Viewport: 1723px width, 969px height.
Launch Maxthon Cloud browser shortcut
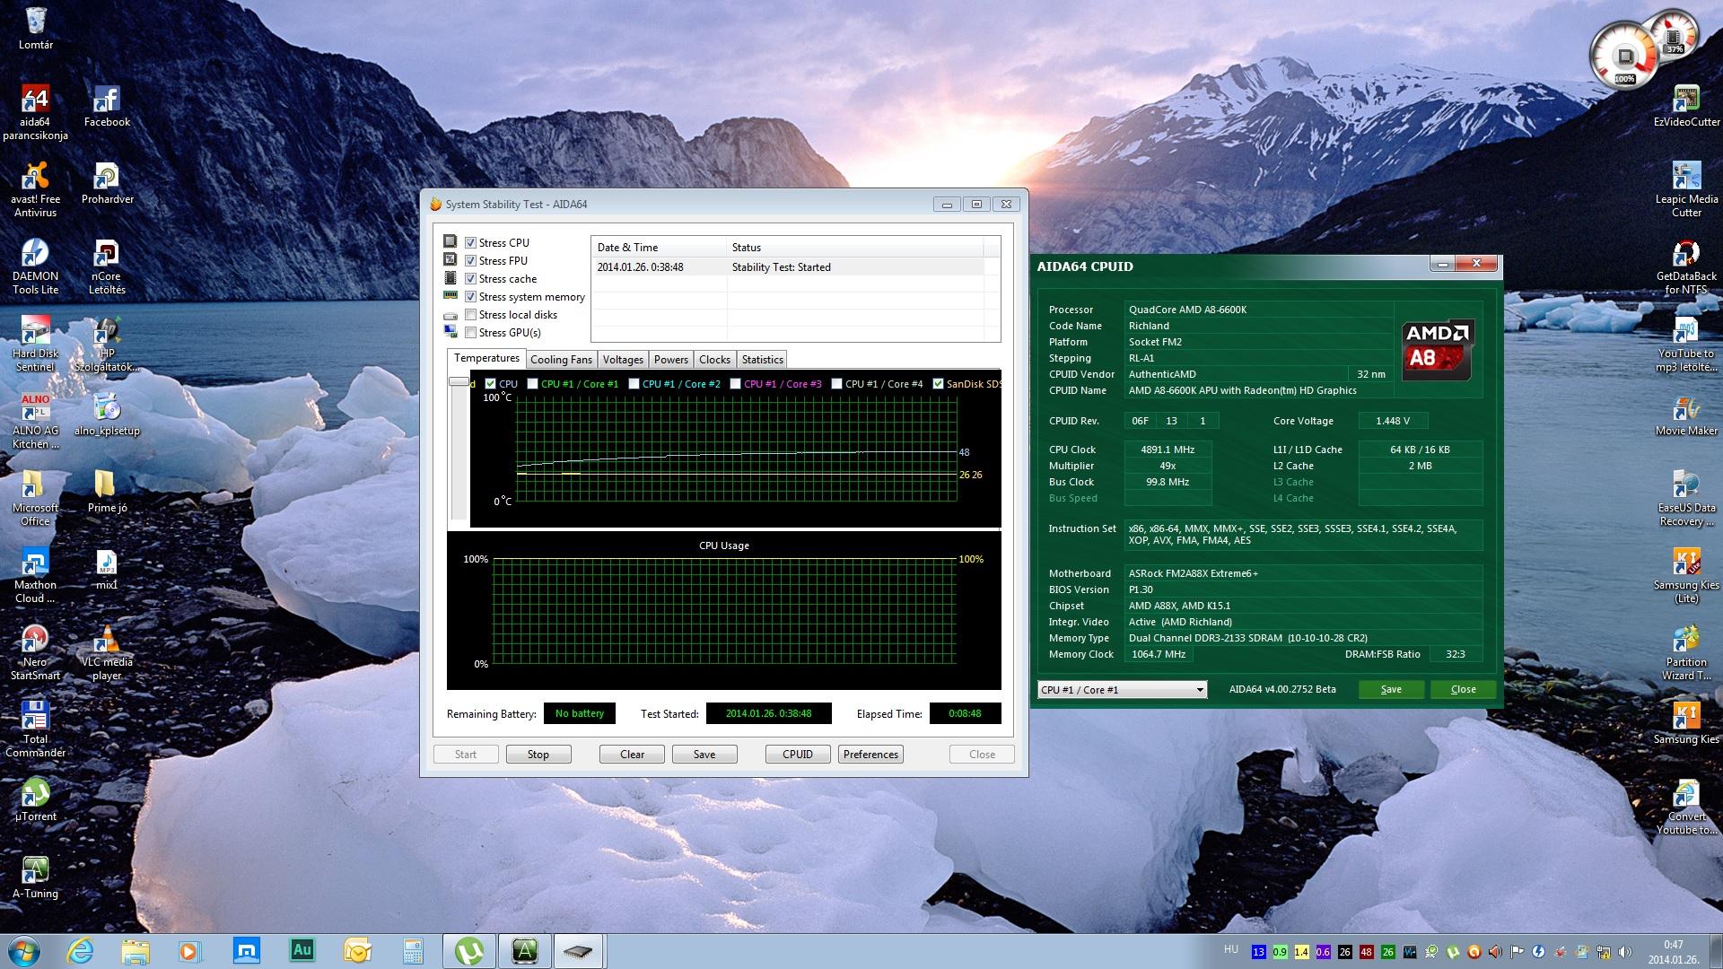pos(35,574)
